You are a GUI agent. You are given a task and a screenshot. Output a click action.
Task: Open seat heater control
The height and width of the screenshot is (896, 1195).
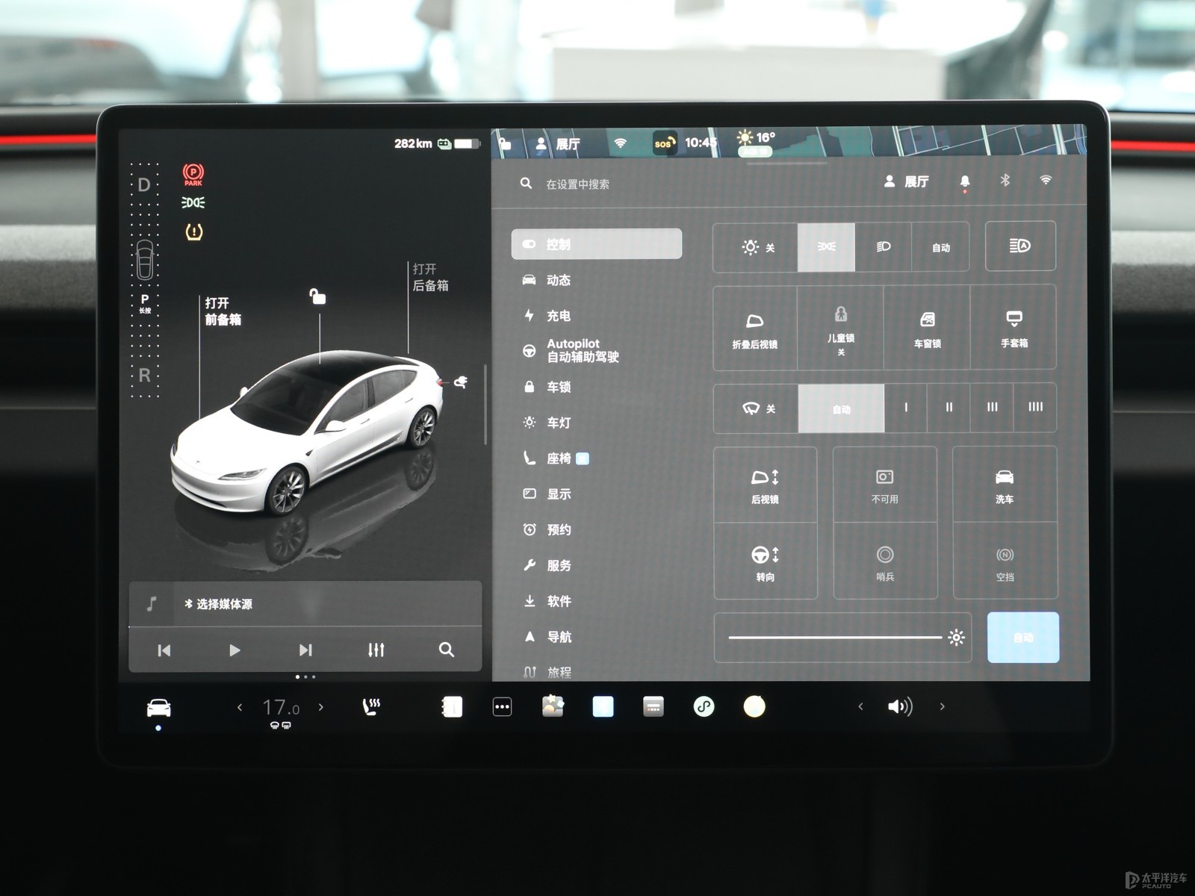pyautogui.click(x=371, y=706)
